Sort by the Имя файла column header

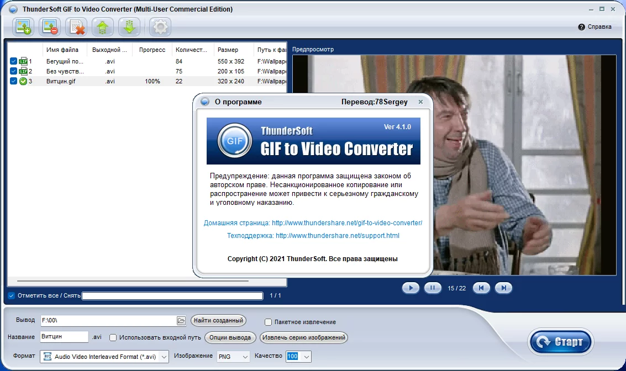click(x=62, y=50)
